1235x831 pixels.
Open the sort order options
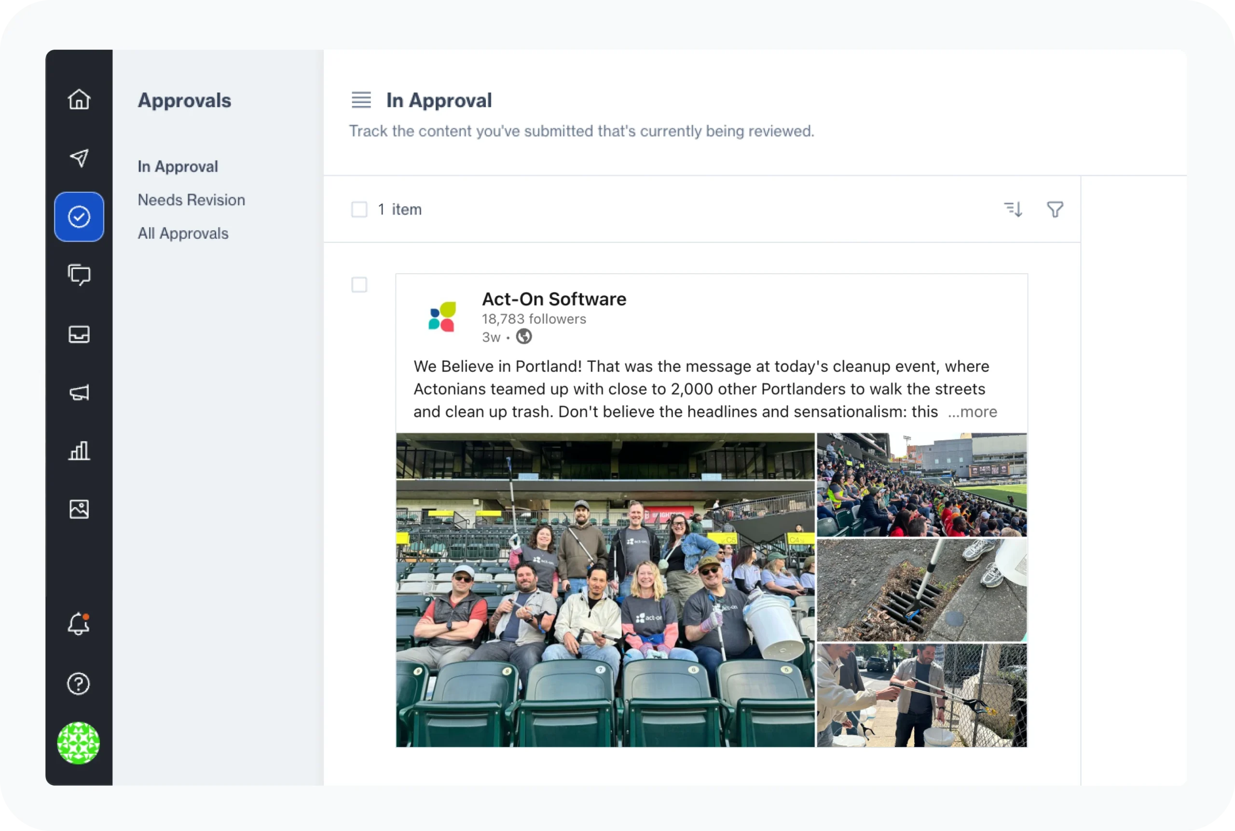[x=1013, y=209]
